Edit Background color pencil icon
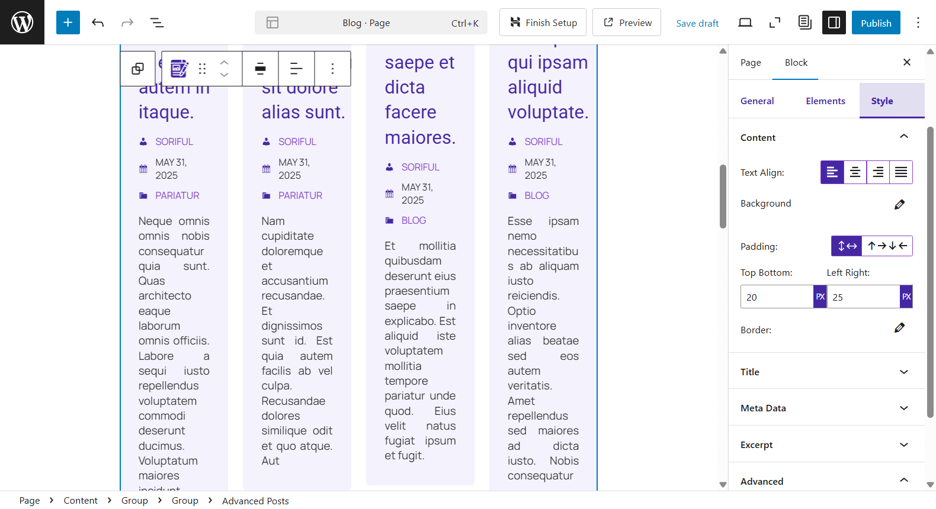 pos(899,204)
